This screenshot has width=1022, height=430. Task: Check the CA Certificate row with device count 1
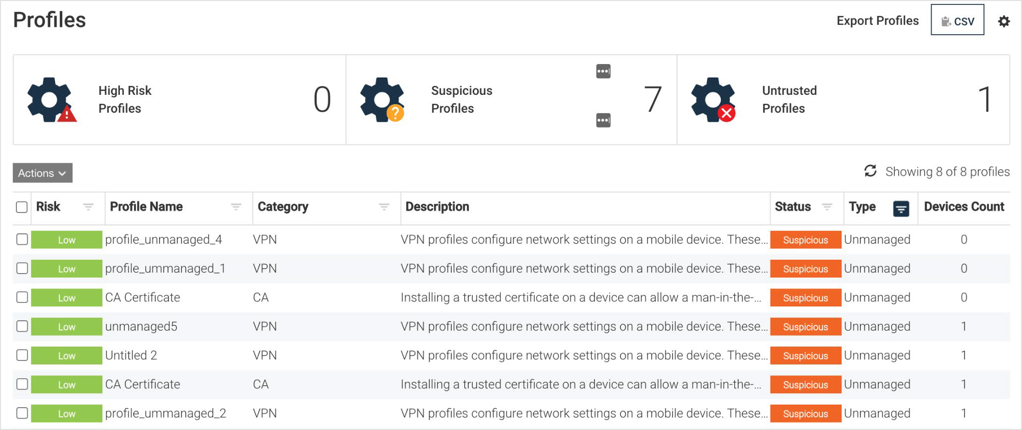(22, 384)
